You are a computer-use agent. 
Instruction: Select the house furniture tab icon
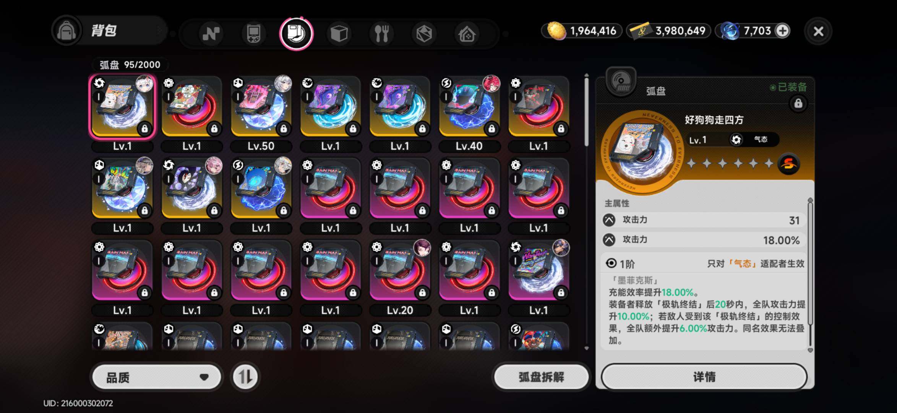coord(467,34)
